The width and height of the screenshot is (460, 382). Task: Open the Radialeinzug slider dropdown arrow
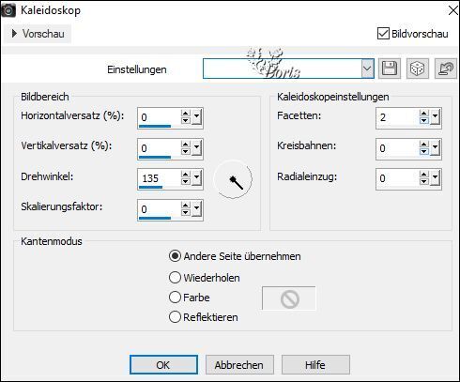(435, 177)
